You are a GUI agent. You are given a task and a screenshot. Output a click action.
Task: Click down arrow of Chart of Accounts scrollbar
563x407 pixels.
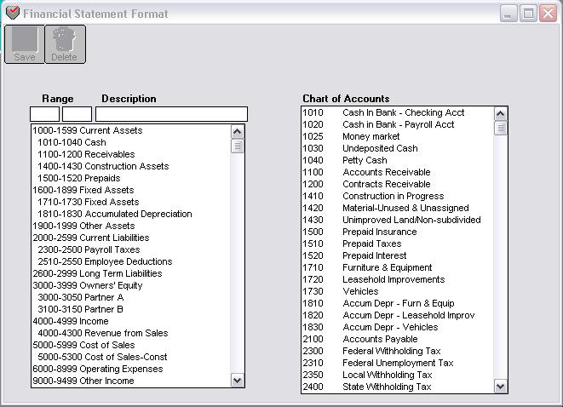pos(501,387)
